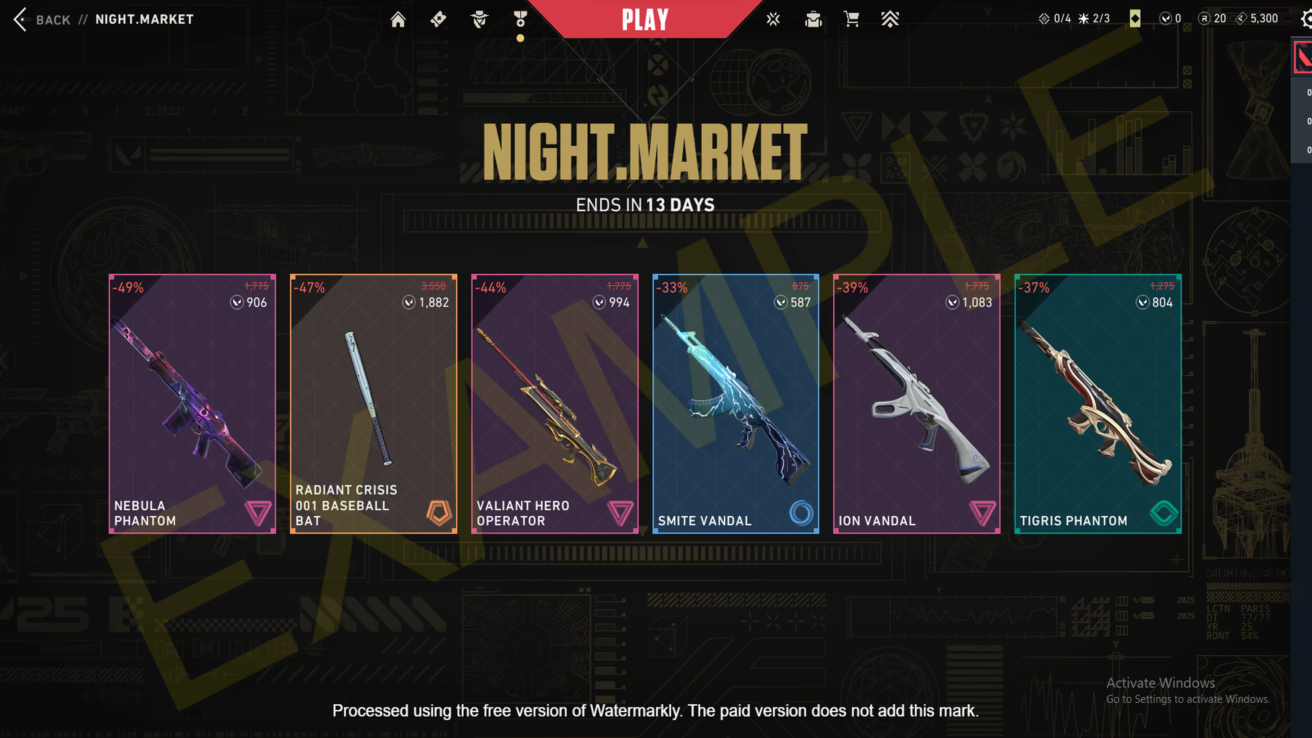
Task: Open the missions progress 0/4 indicator
Action: (1054, 19)
